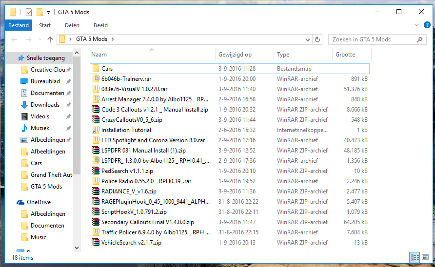Screen dimensions: 435x267
Task: Expand the ribbon with the chevron
Action: 416,25
